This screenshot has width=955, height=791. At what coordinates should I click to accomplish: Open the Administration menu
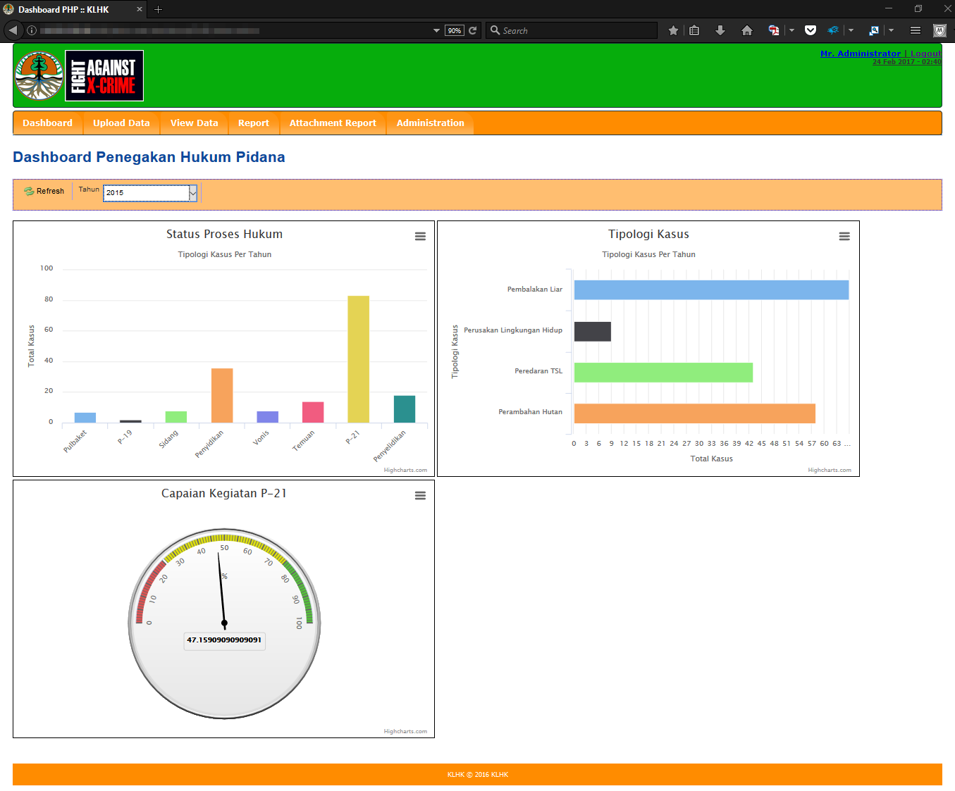pos(430,123)
